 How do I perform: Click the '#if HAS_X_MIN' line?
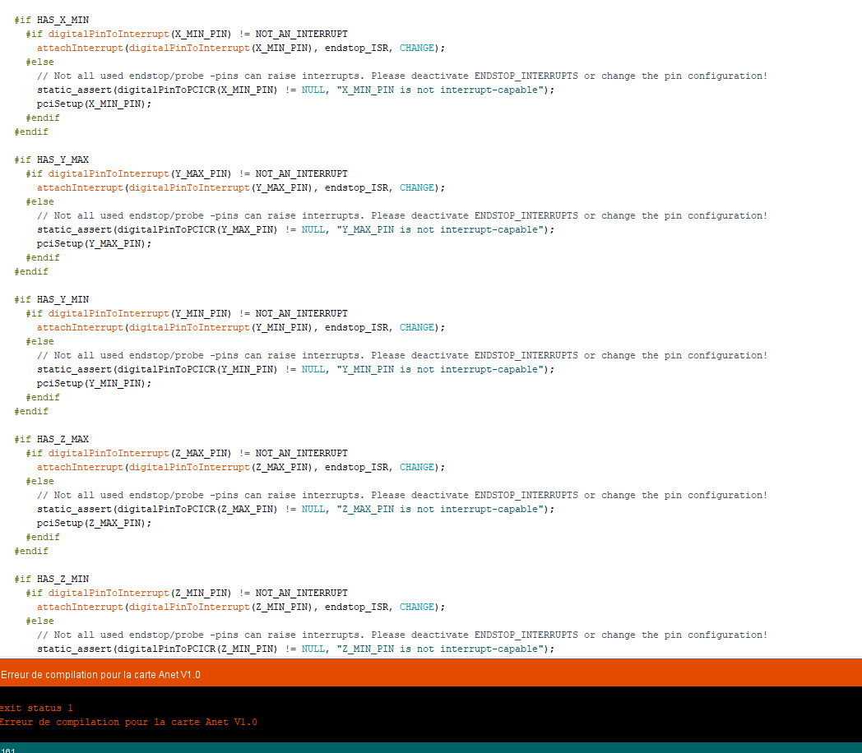tap(52, 20)
